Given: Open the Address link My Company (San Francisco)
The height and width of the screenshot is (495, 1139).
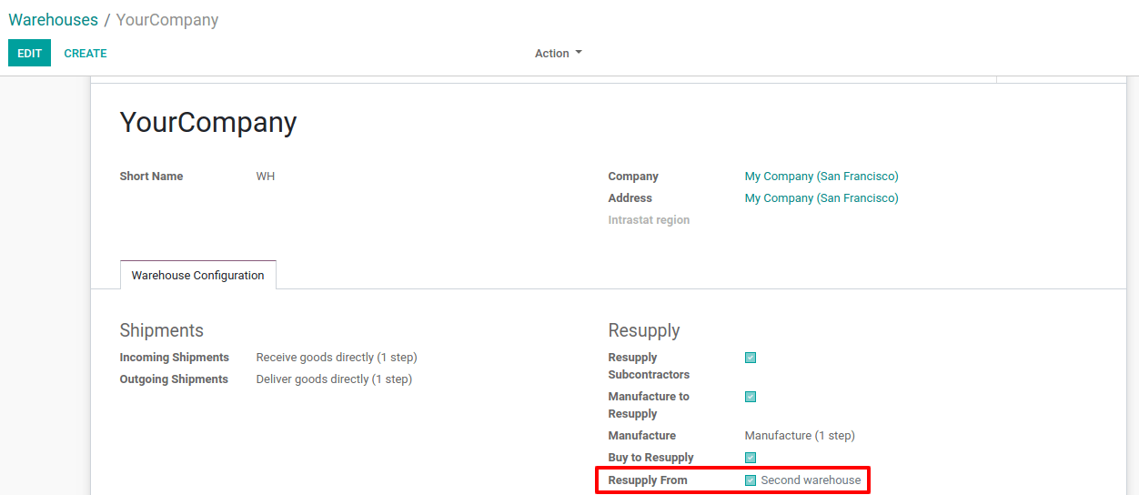Looking at the screenshot, I should coord(821,198).
